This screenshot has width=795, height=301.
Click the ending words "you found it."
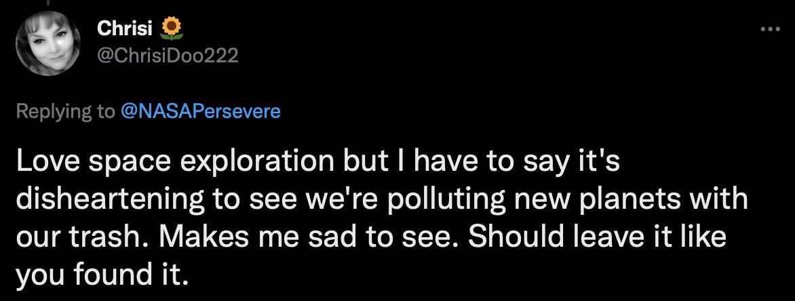pyautogui.click(x=98, y=274)
